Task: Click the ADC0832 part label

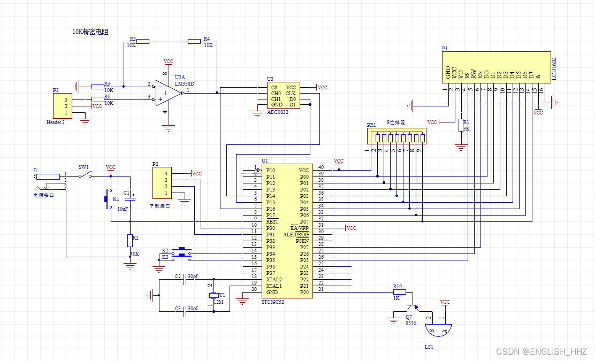Action: [278, 112]
